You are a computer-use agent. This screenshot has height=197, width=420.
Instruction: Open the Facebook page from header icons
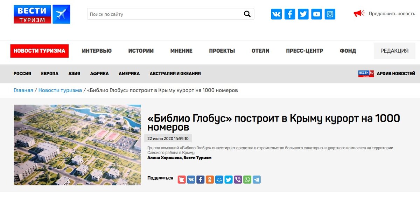pyautogui.click(x=290, y=14)
